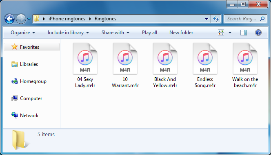Click the Homegroup icon
The image size is (271, 155).
(15, 81)
